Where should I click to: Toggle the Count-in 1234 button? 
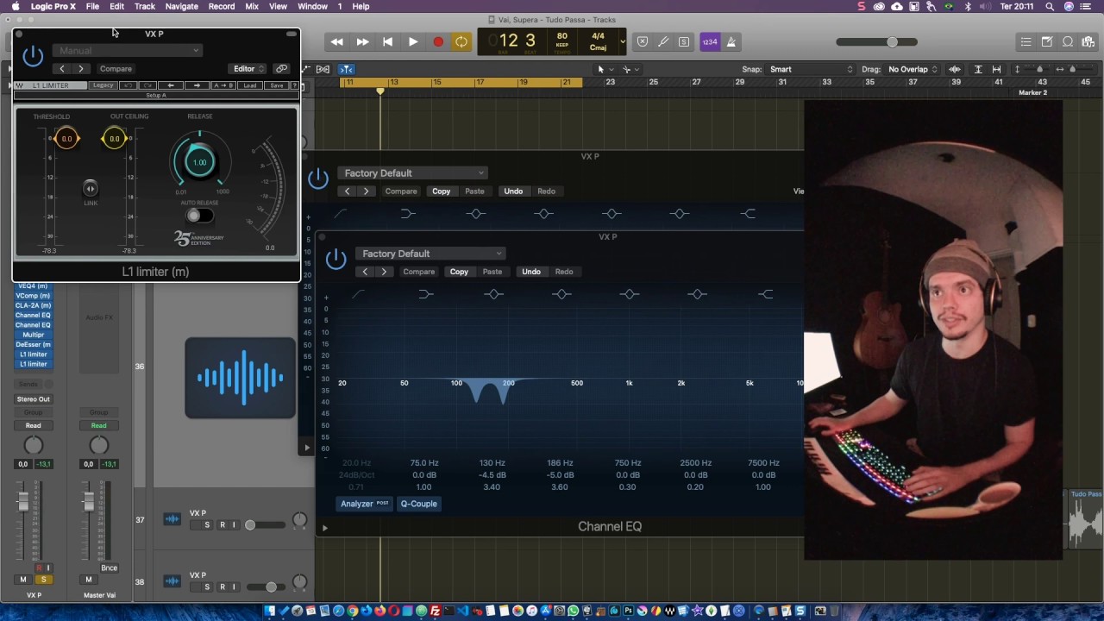(x=709, y=41)
